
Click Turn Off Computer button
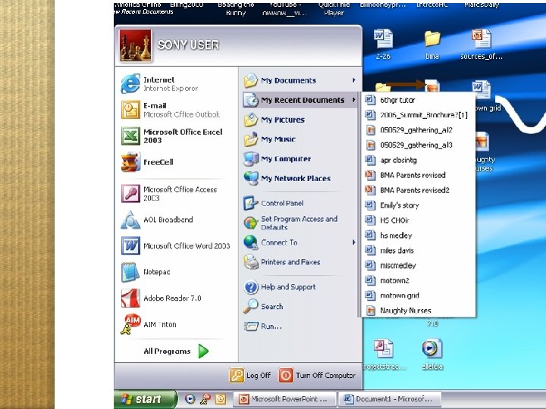click(317, 376)
